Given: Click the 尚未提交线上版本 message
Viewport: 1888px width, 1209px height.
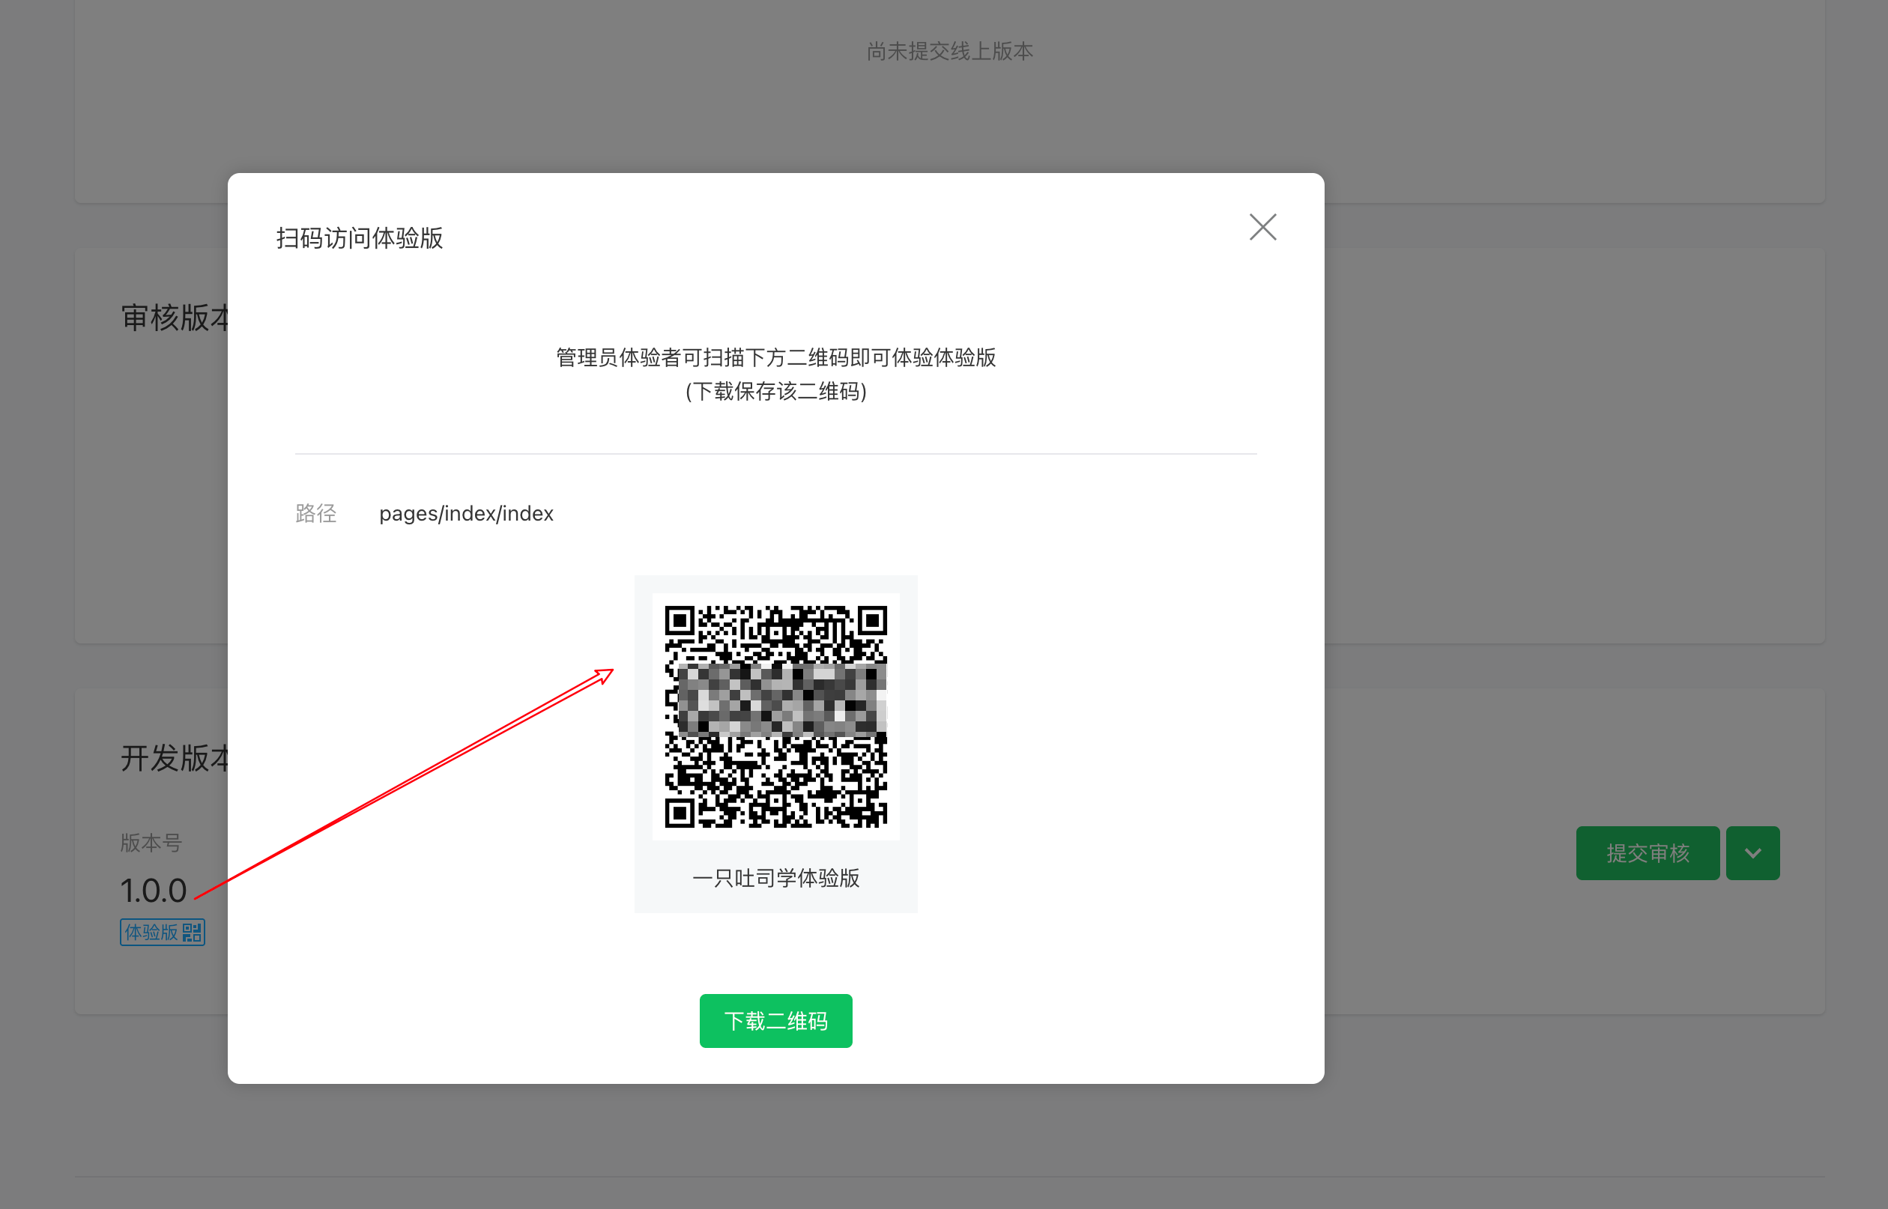Looking at the screenshot, I should click(950, 51).
